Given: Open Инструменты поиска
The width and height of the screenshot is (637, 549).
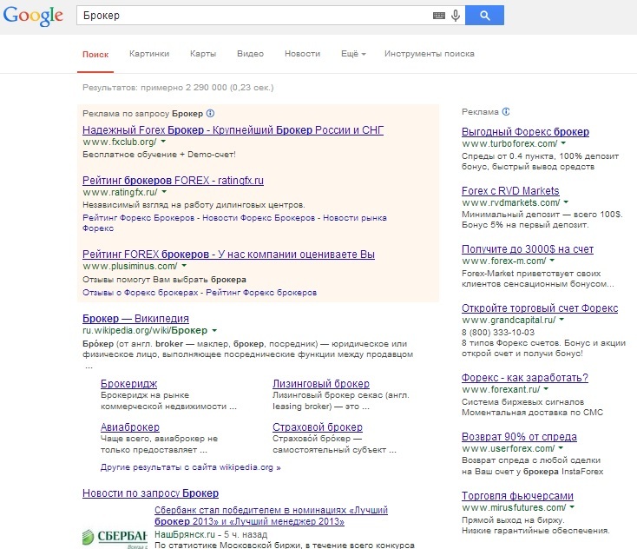Looking at the screenshot, I should coord(430,54).
